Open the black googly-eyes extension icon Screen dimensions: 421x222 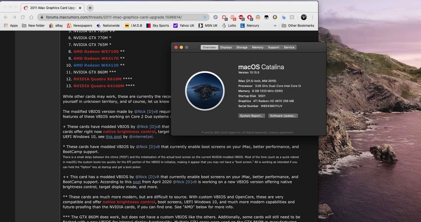point(266,17)
